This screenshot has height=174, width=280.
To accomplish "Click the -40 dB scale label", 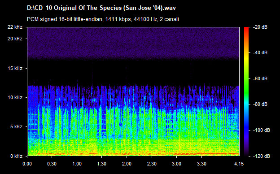I will tap(260, 52).
